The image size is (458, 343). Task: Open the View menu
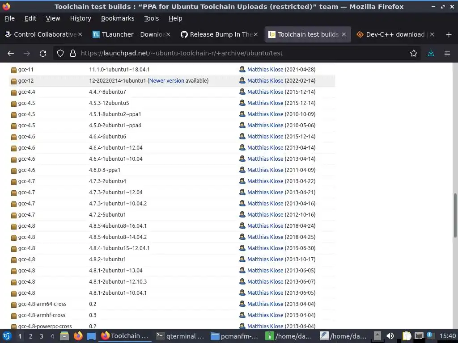point(53,18)
